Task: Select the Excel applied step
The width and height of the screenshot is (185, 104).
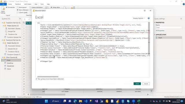Action: point(169,38)
